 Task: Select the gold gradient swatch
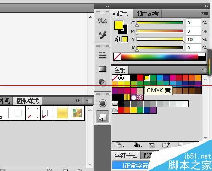tap(127, 97)
